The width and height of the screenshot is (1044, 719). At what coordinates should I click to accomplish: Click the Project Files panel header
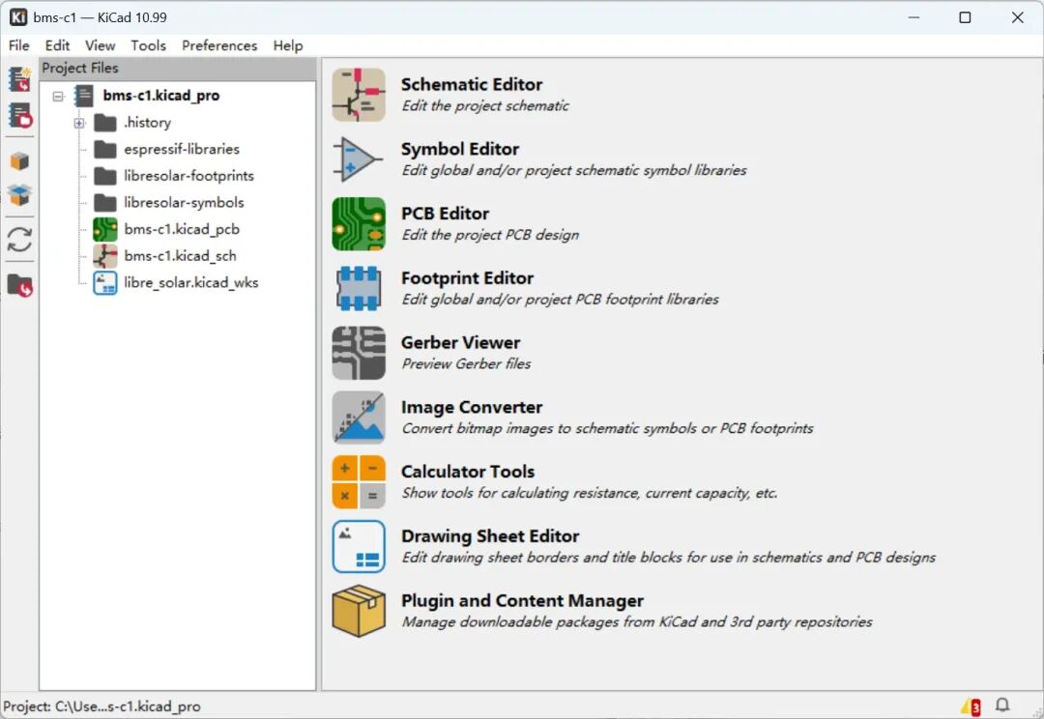pyautogui.click(x=178, y=68)
